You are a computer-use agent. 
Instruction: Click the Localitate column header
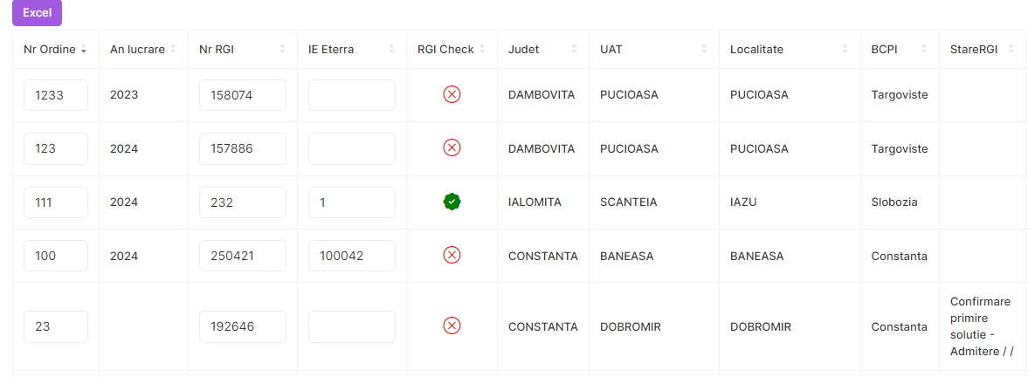[756, 50]
